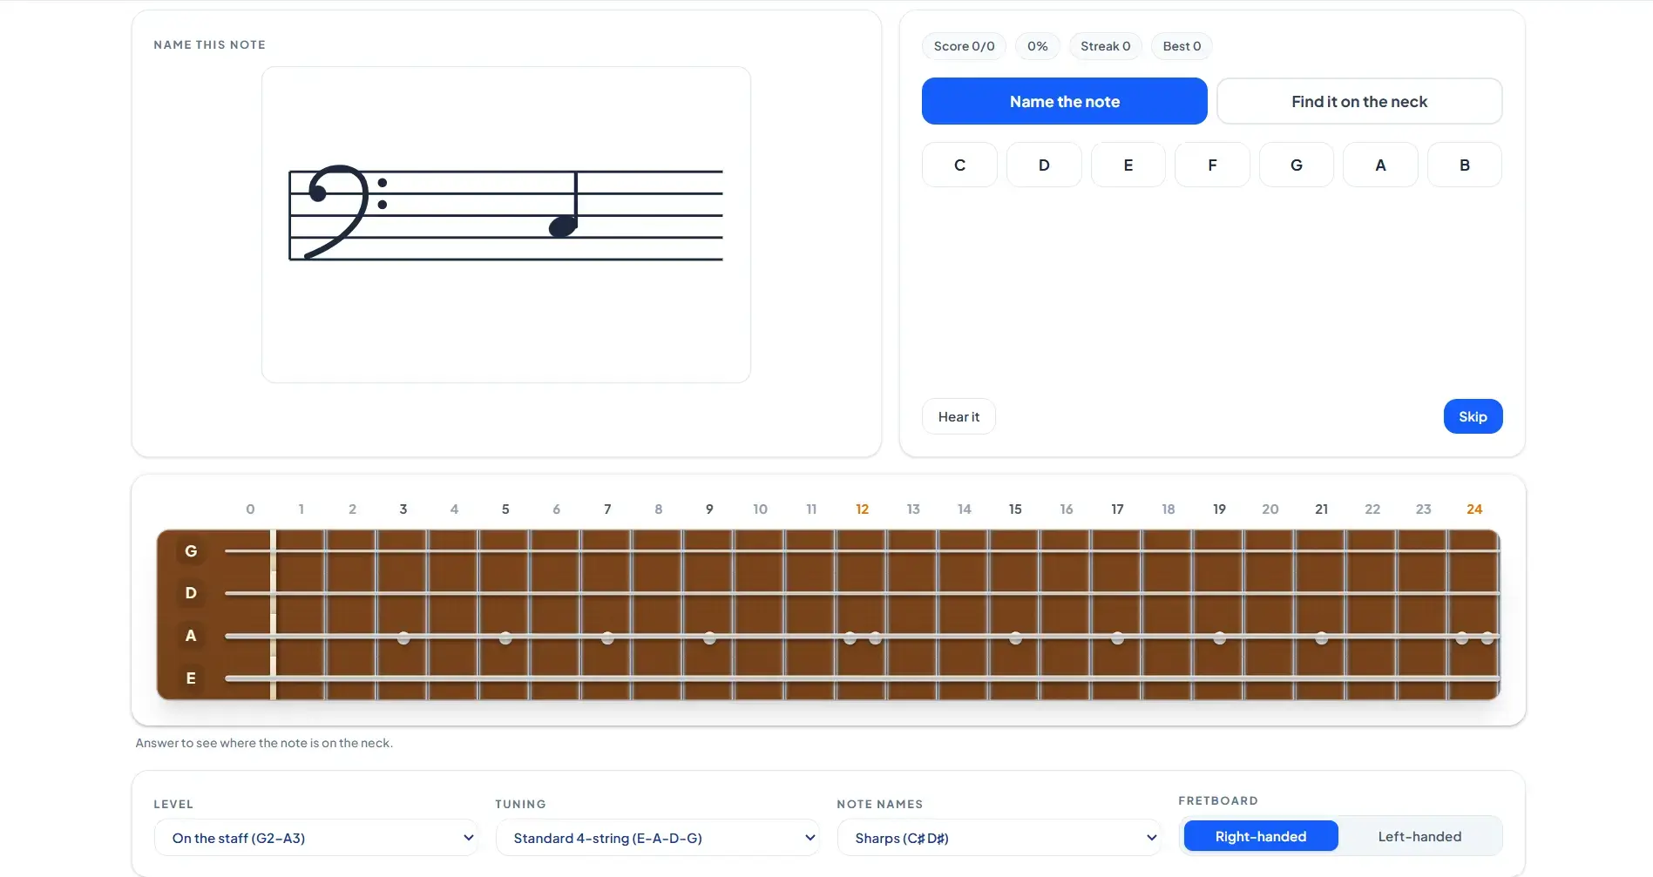1653x877 pixels.
Task: Open the Note Names dropdown
Action: coord(999,838)
